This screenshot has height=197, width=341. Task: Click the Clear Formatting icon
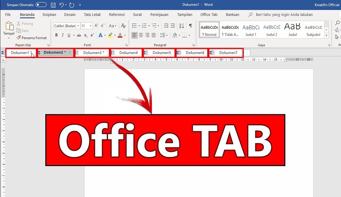tap(123, 26)
